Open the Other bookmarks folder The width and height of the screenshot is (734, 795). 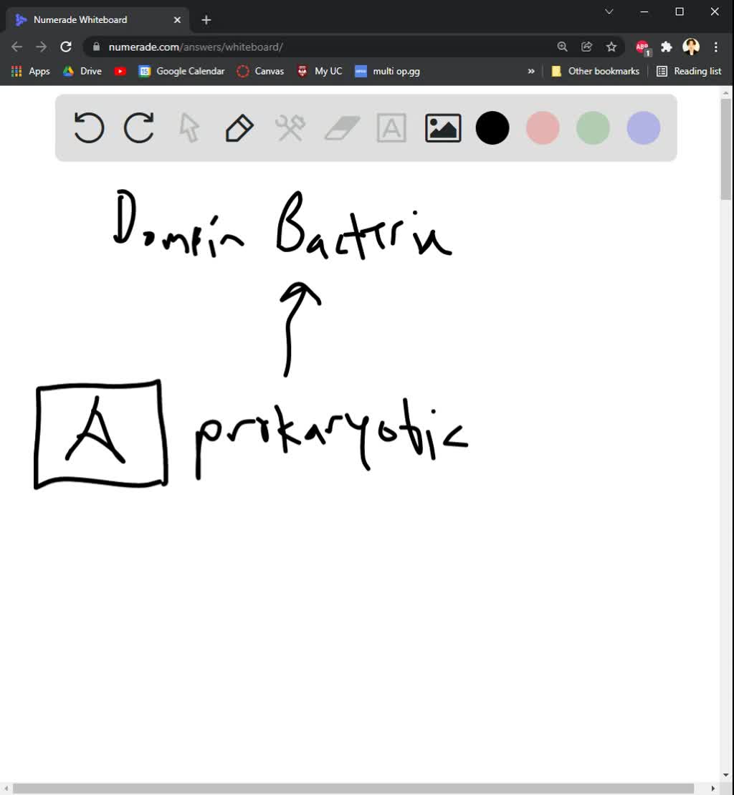[595, 71]
